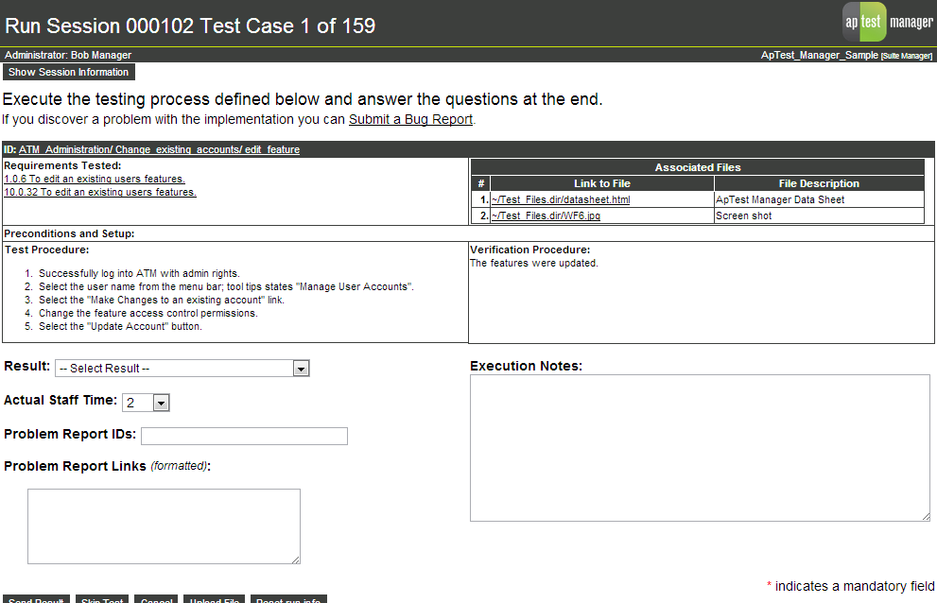Click 'The features were updated.' verification text
This screenshot has height=603, width=937.
tap(533, 263)
